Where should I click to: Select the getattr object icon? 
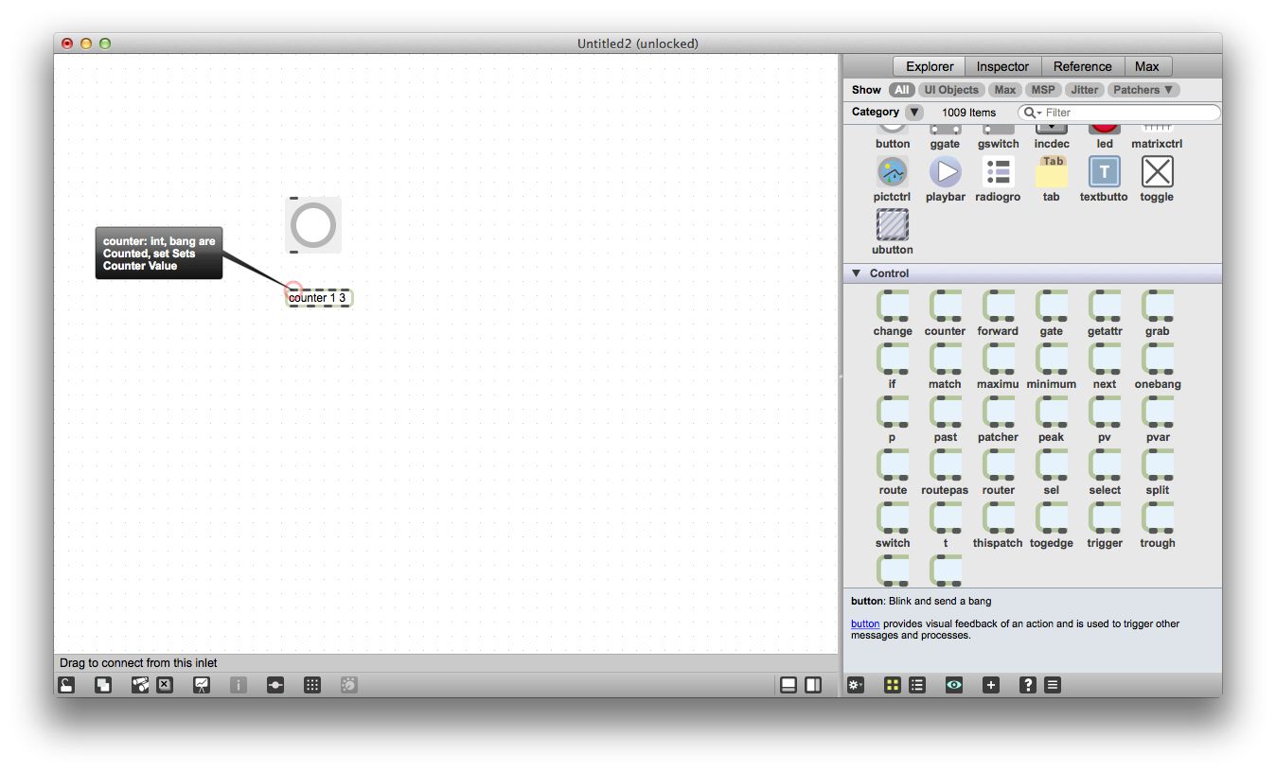1104,307
